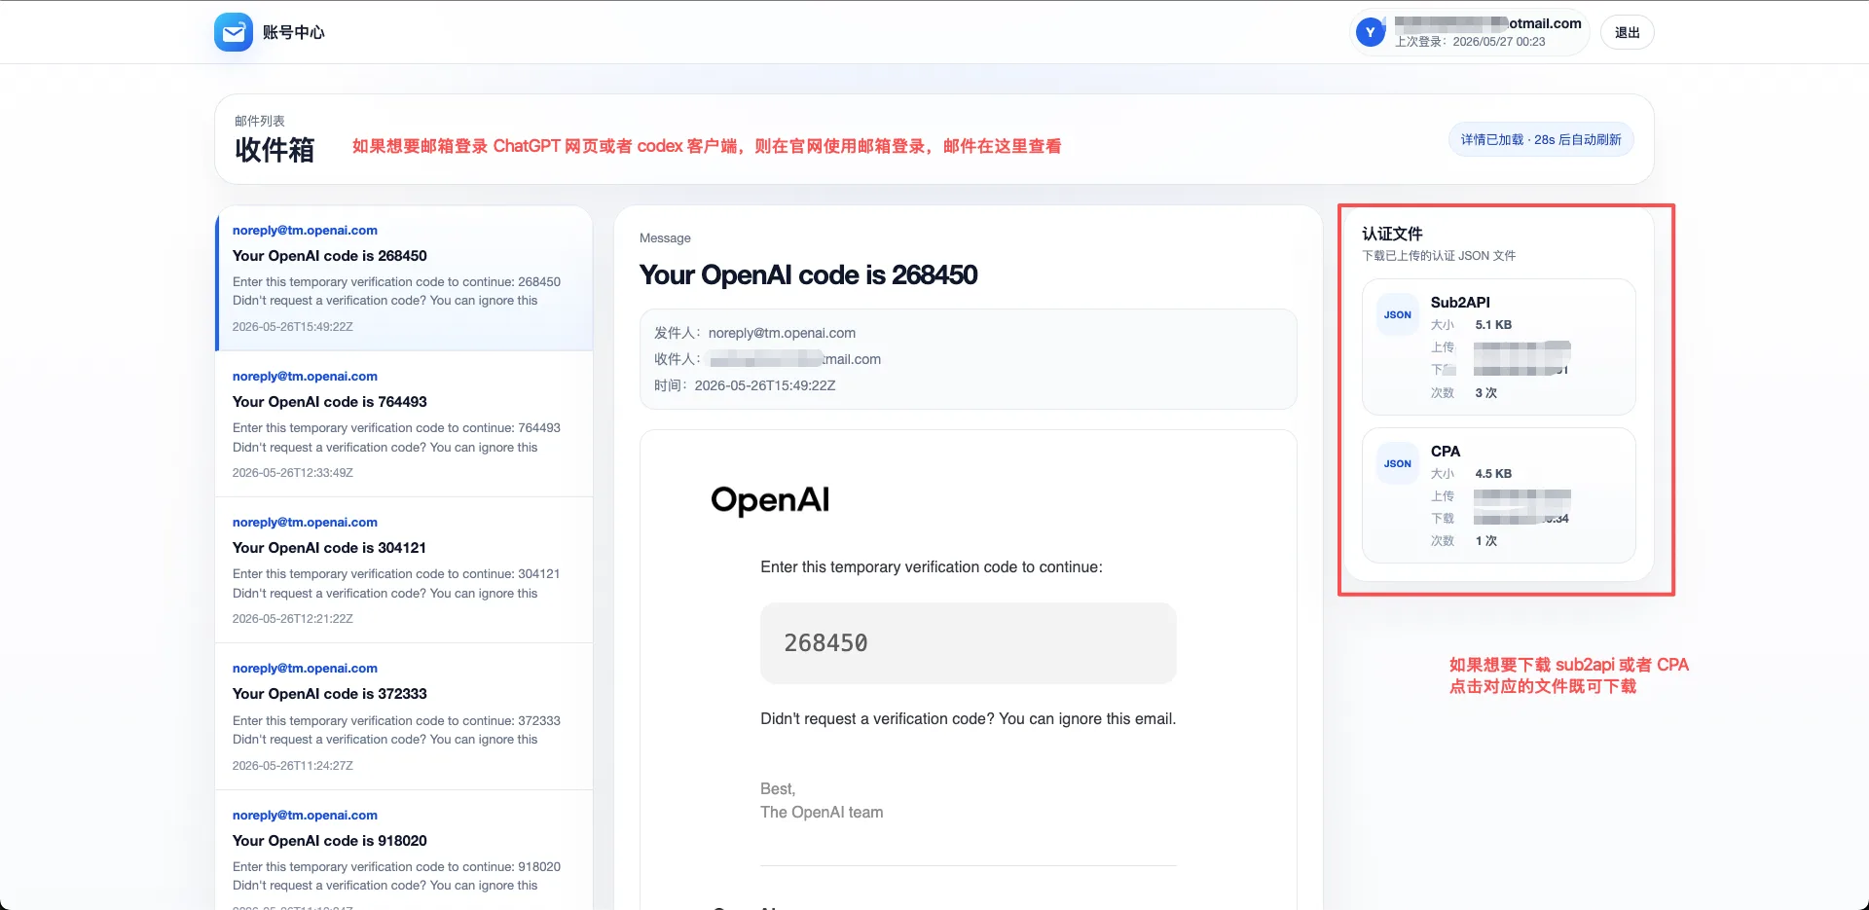
Task: Click the 认证文件 panel heading
Action: pyautogui.click(x=1392, y=234)
